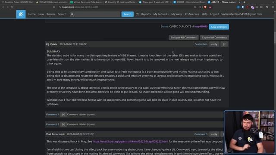Click the browser forward arrow

(x=8, y=7)
